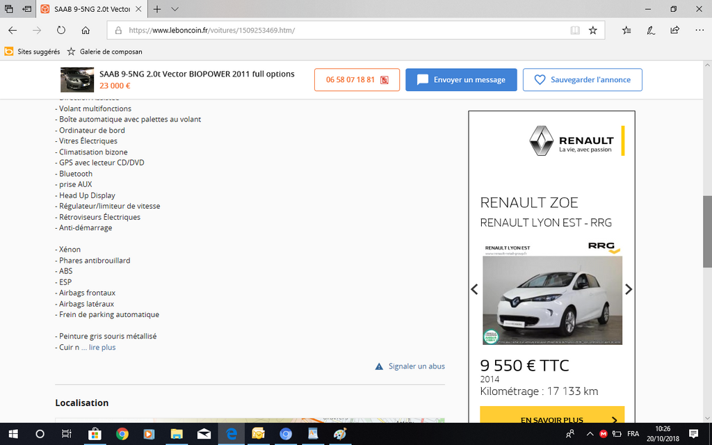The width and height of the screenshot is (712, 445).
Task: Open the Windows Start menu
Action: click(x=13, y=434)
